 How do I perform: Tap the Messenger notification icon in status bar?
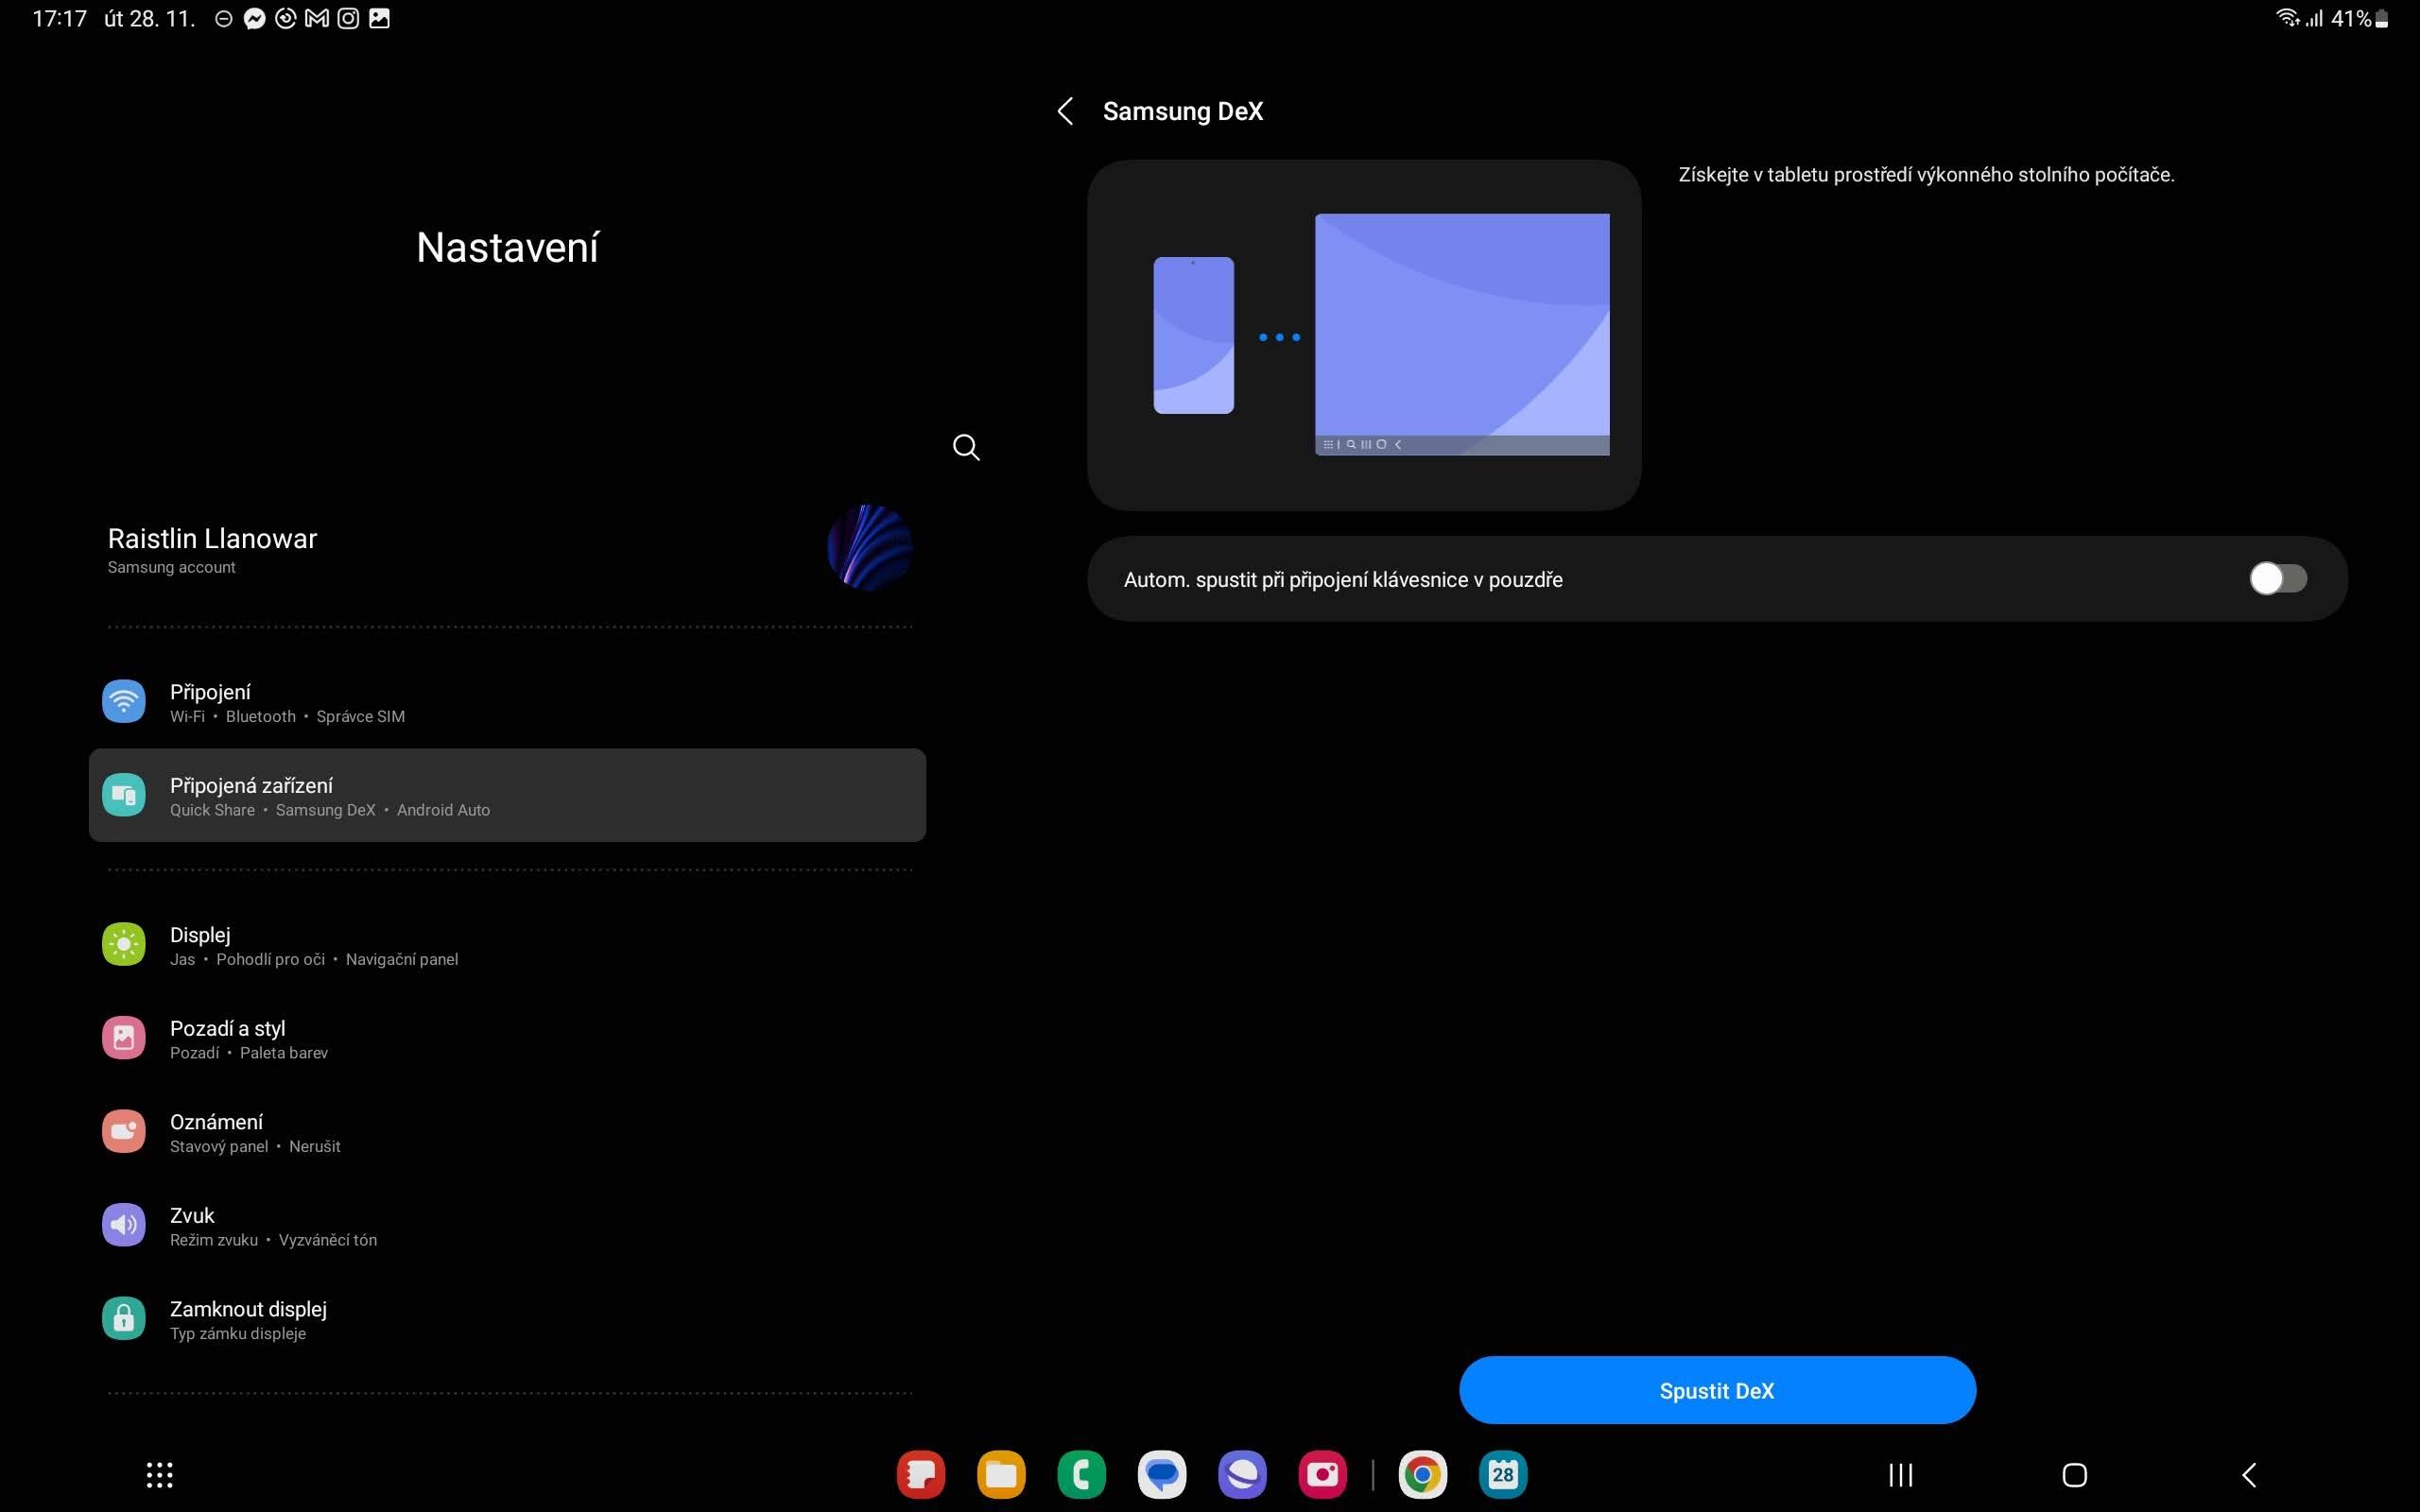[x=254, y=18]
